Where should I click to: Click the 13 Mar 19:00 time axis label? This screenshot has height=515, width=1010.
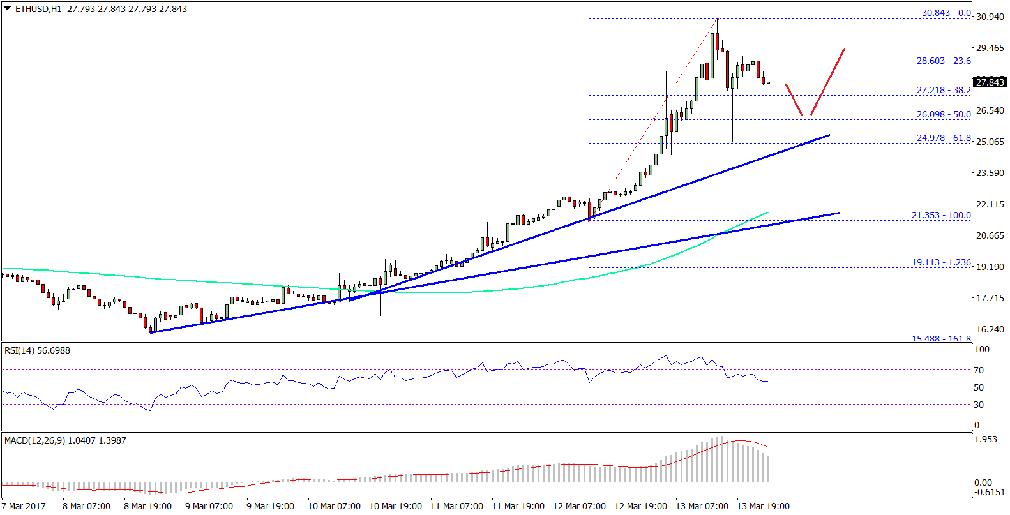coord(763,506)
